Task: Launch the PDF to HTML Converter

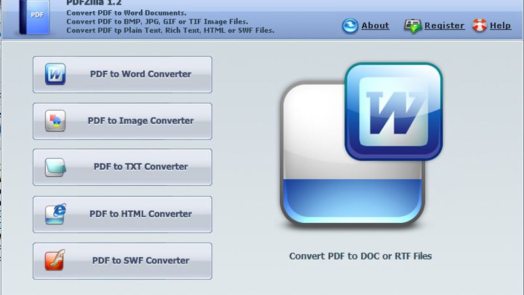Action: (122, 214)
